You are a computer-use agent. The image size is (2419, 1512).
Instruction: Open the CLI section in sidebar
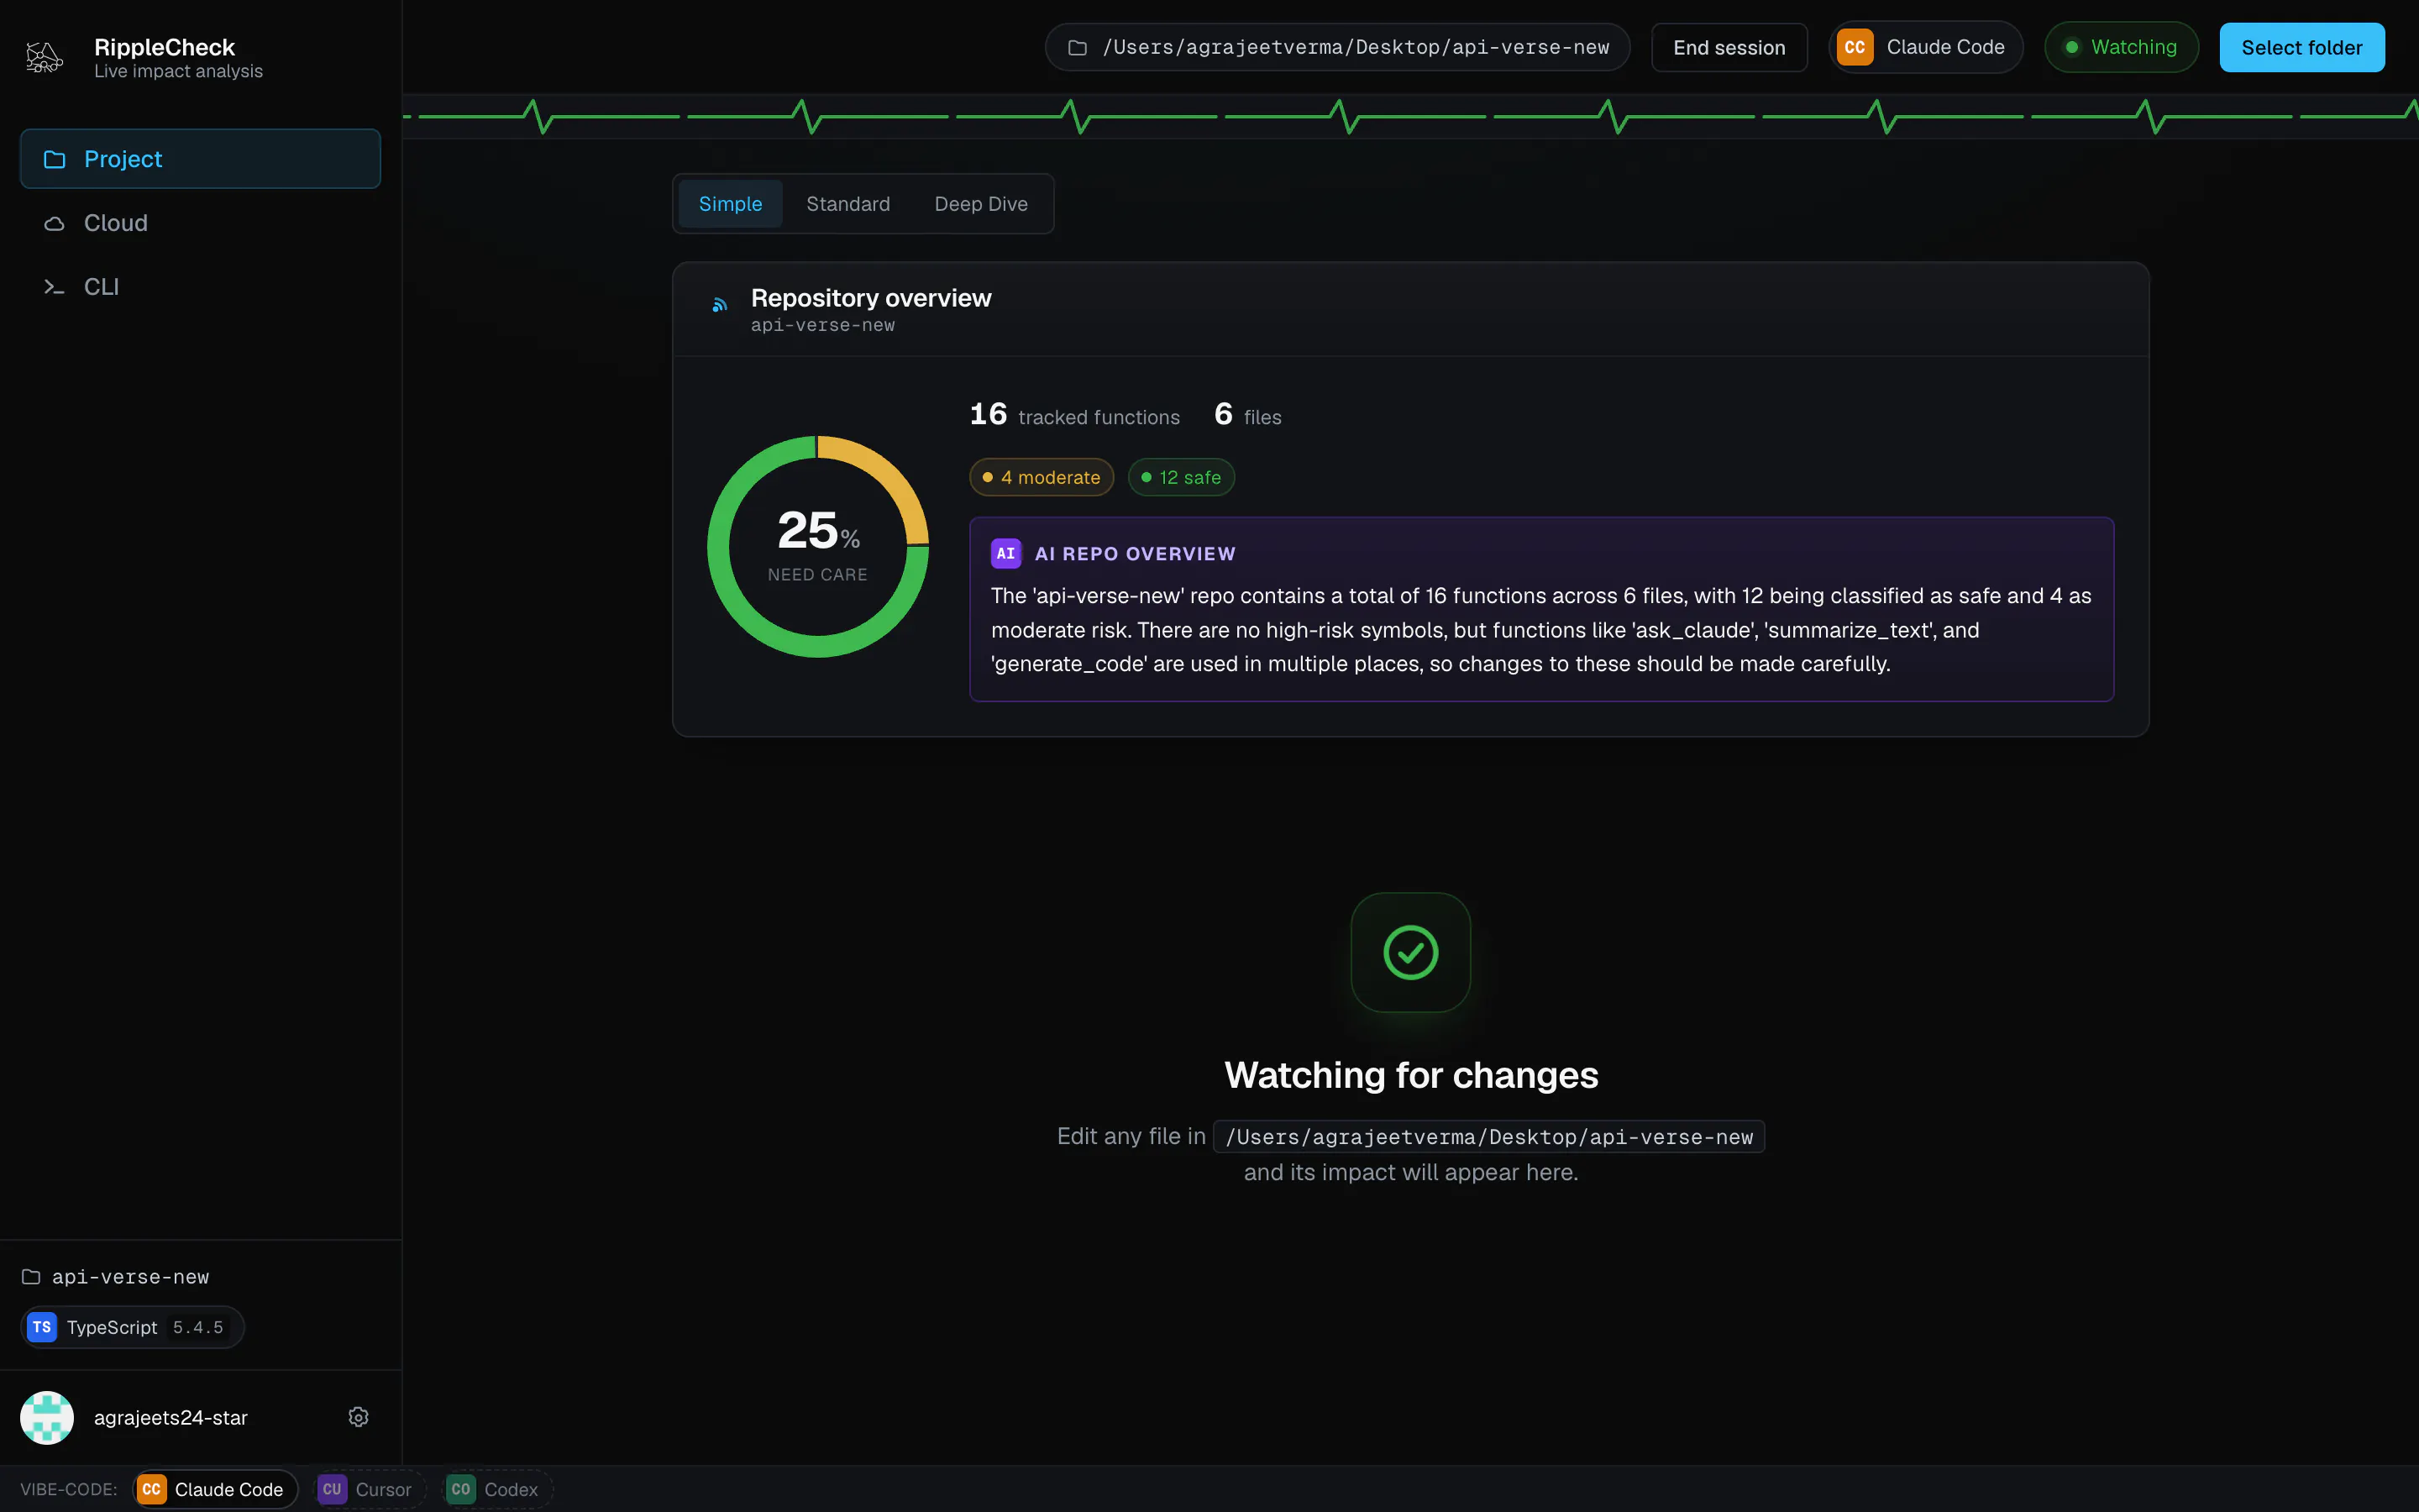[x=200, y=287]
